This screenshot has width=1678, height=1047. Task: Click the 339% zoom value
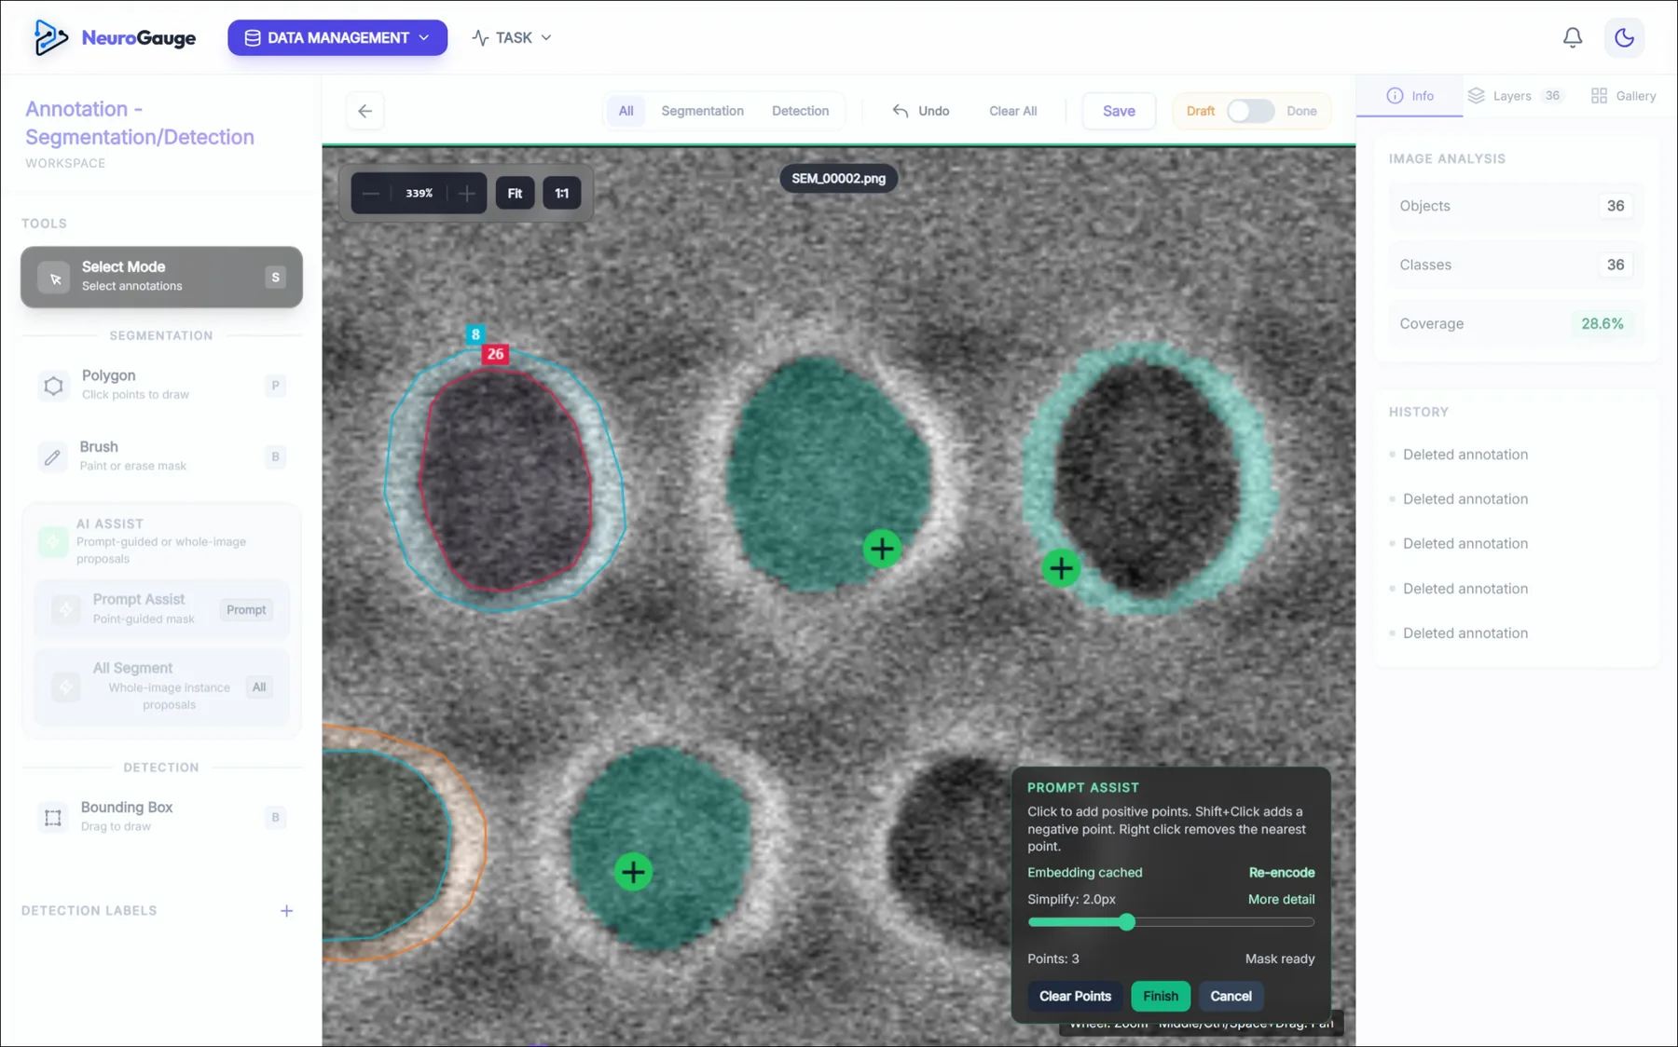point(419,194)
